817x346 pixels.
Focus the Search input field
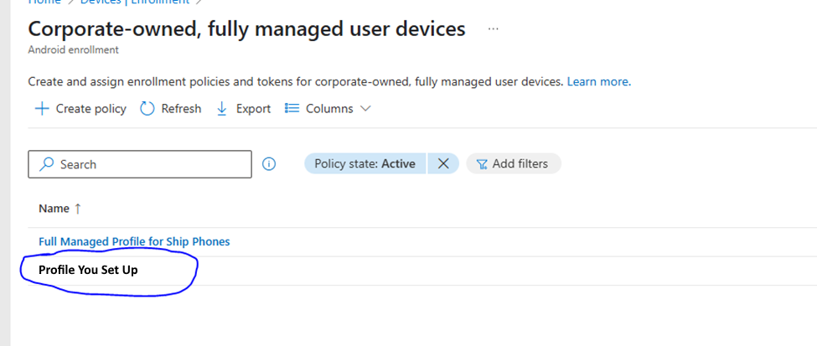151,164
